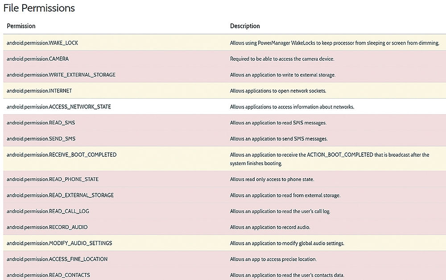Select android.permission.READ_EXTERNAL_STORAGE cell
This screenshot has width=446, height=280.
click(60, 195)
